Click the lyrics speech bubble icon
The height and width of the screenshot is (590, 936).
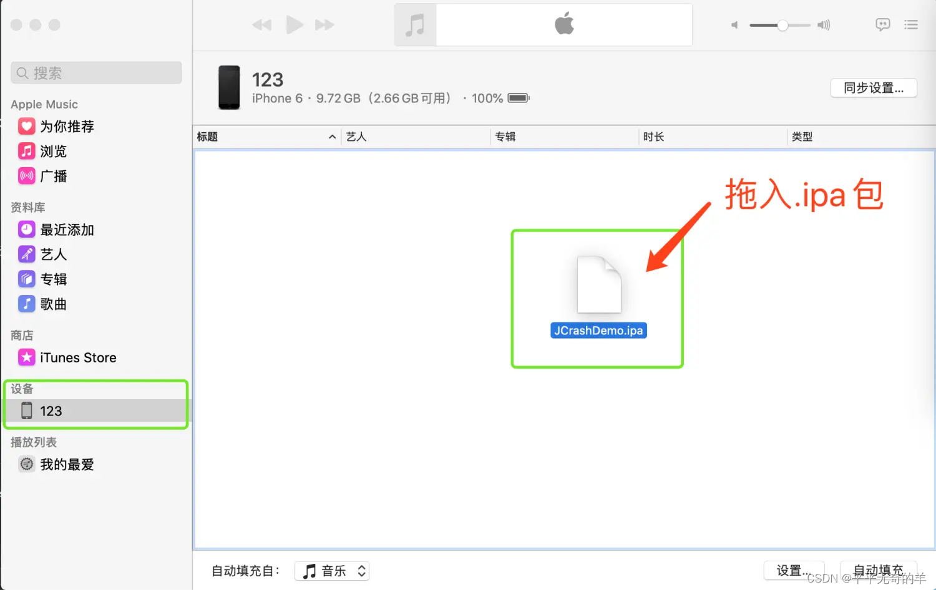click(882, 24)
